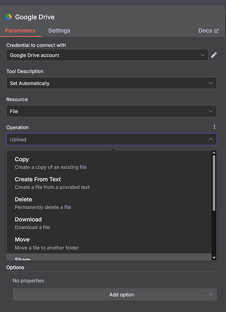Choose the Copy operation

(109, 163)
